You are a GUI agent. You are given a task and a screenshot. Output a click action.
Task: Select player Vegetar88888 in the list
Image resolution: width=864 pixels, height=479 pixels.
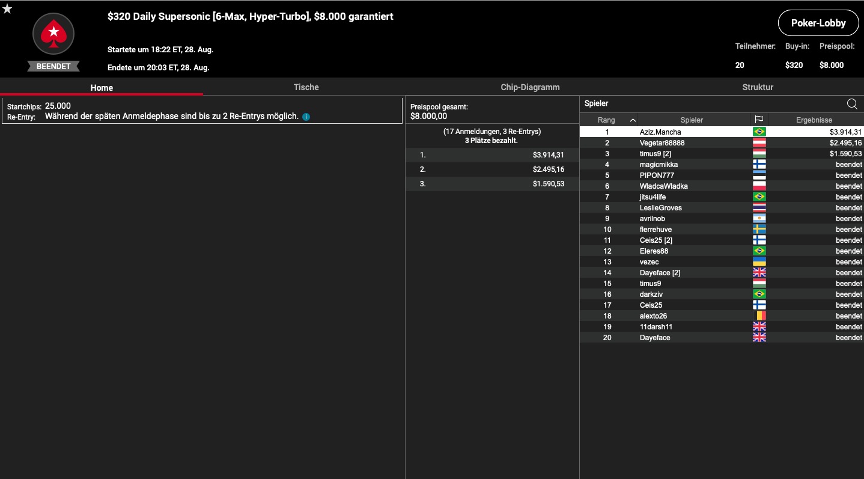[662, 143]
